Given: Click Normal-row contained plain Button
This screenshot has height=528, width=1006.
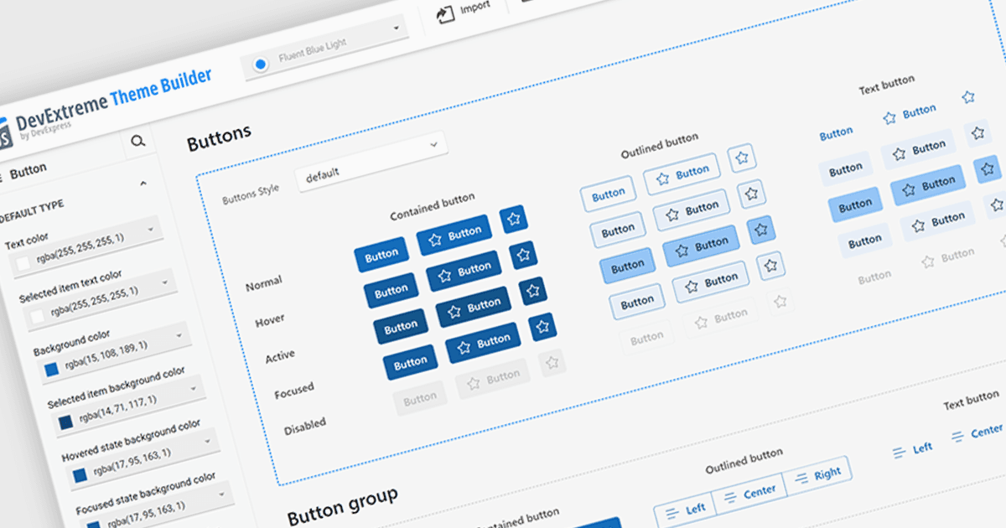Looking at the screenshot, I should pos(381,254).
